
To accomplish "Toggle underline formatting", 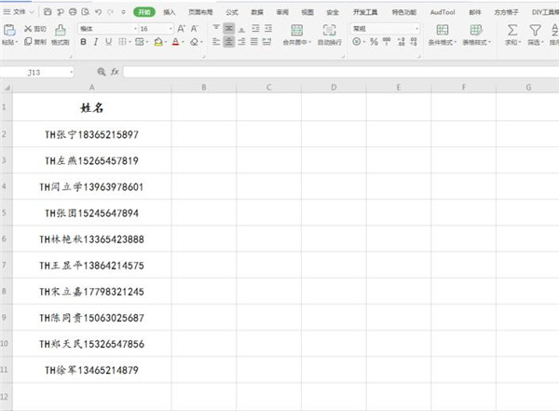I will 109,42.
